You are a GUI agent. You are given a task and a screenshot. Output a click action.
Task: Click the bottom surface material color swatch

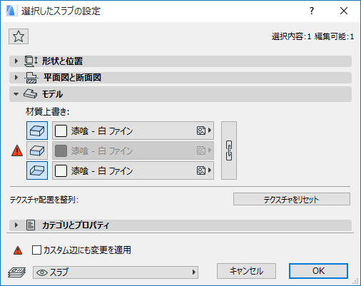tap(61, 170)
